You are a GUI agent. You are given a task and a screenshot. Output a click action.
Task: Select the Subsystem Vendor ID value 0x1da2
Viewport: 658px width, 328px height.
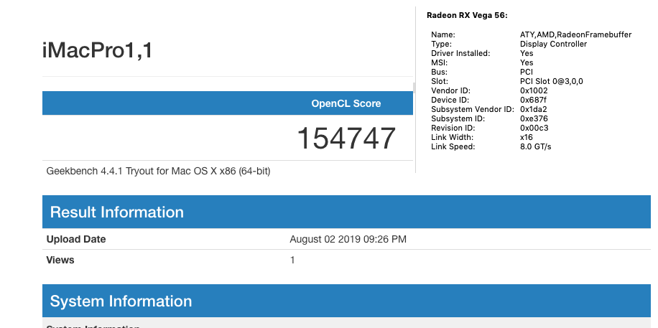tap(533, 110)
